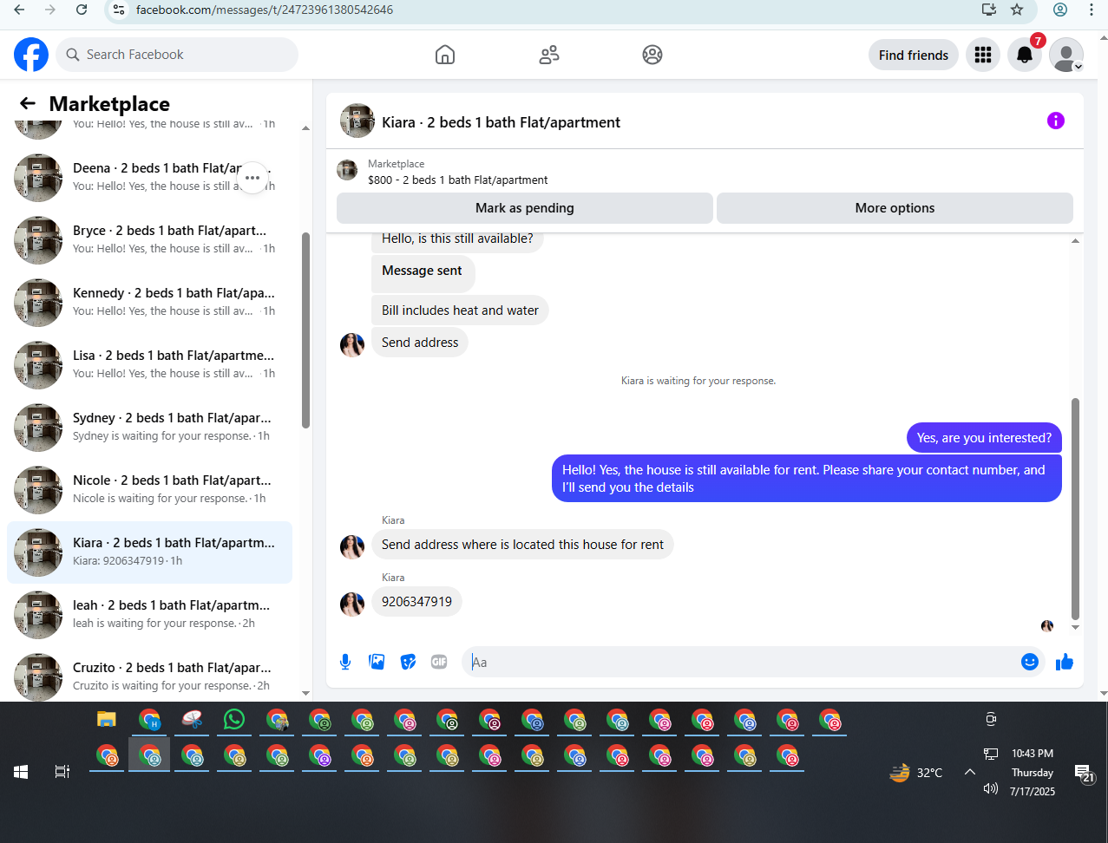Click browser Back button
This screenshot has width=1108, height=843.
[19, 10]
